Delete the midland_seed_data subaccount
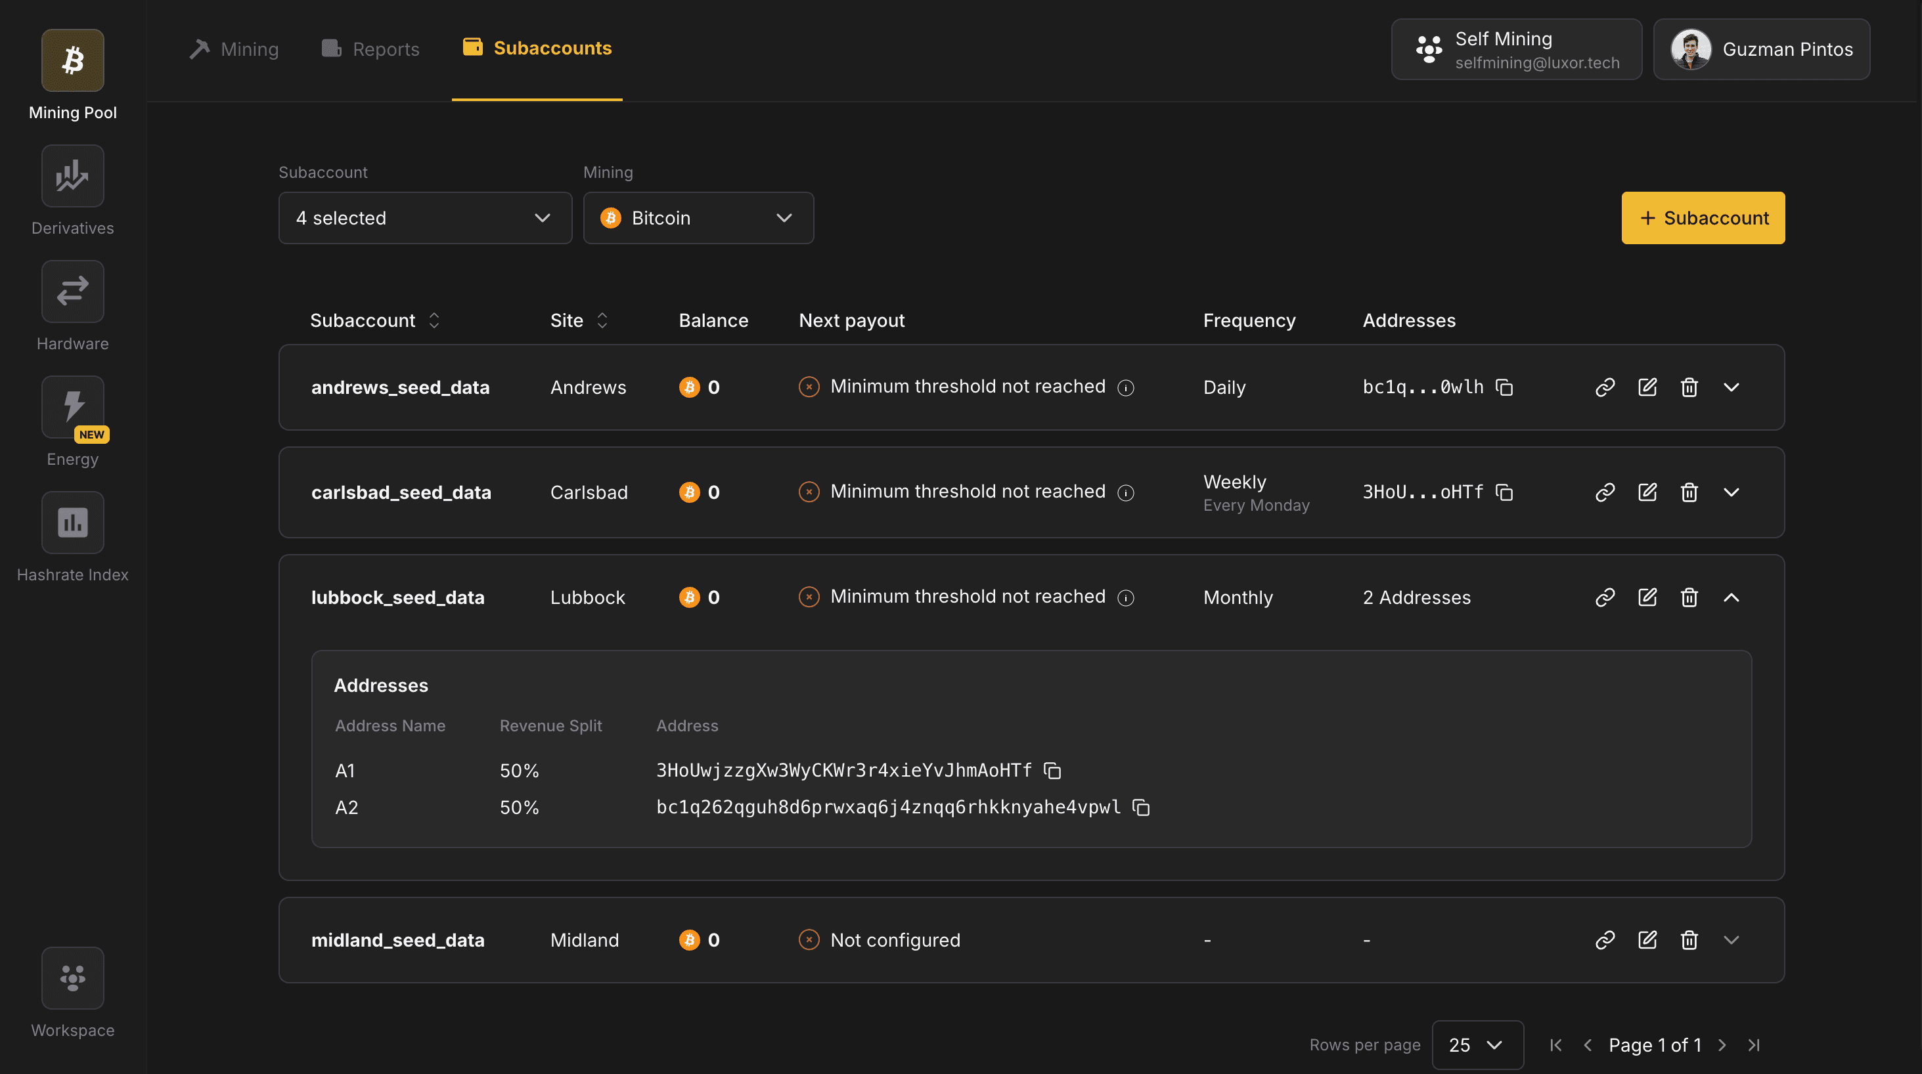 pos(1689,940)
